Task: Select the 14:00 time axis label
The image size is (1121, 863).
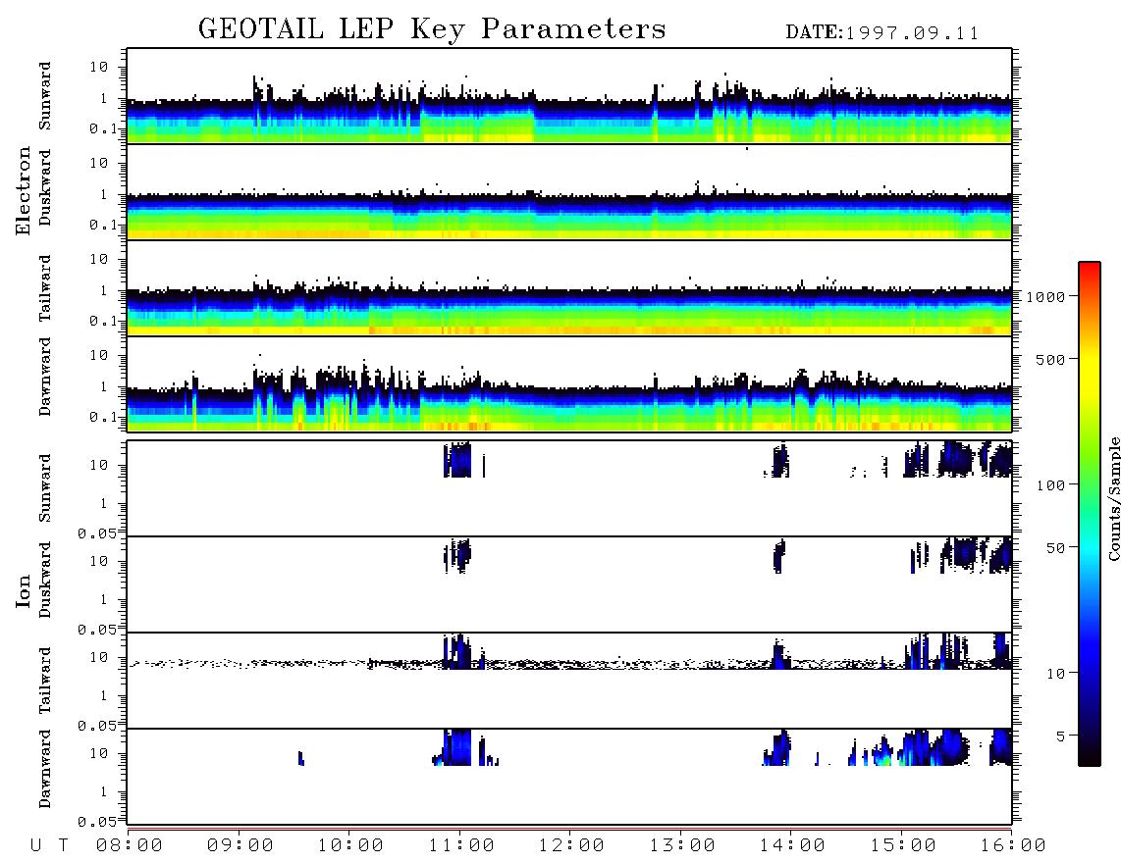Action: tap(792, 845)
